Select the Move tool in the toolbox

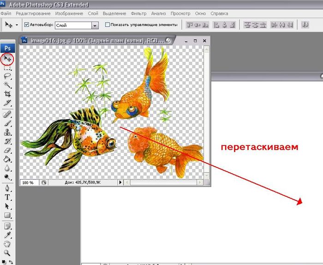tap(7, 59)
